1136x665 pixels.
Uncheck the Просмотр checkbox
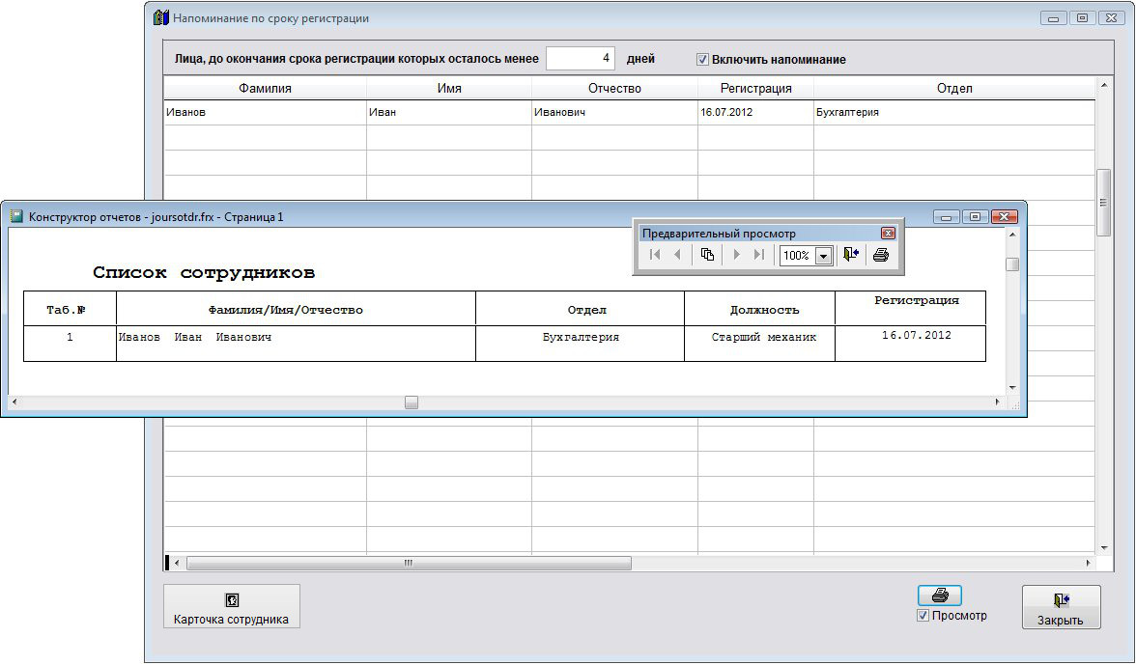(x=923, y=616)
